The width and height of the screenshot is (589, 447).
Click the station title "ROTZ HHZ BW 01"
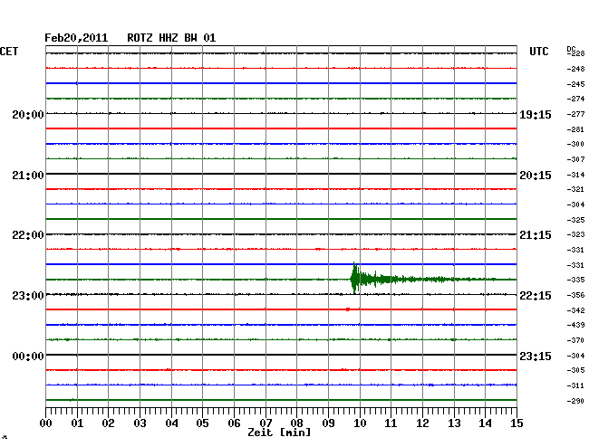click(171, 38)
